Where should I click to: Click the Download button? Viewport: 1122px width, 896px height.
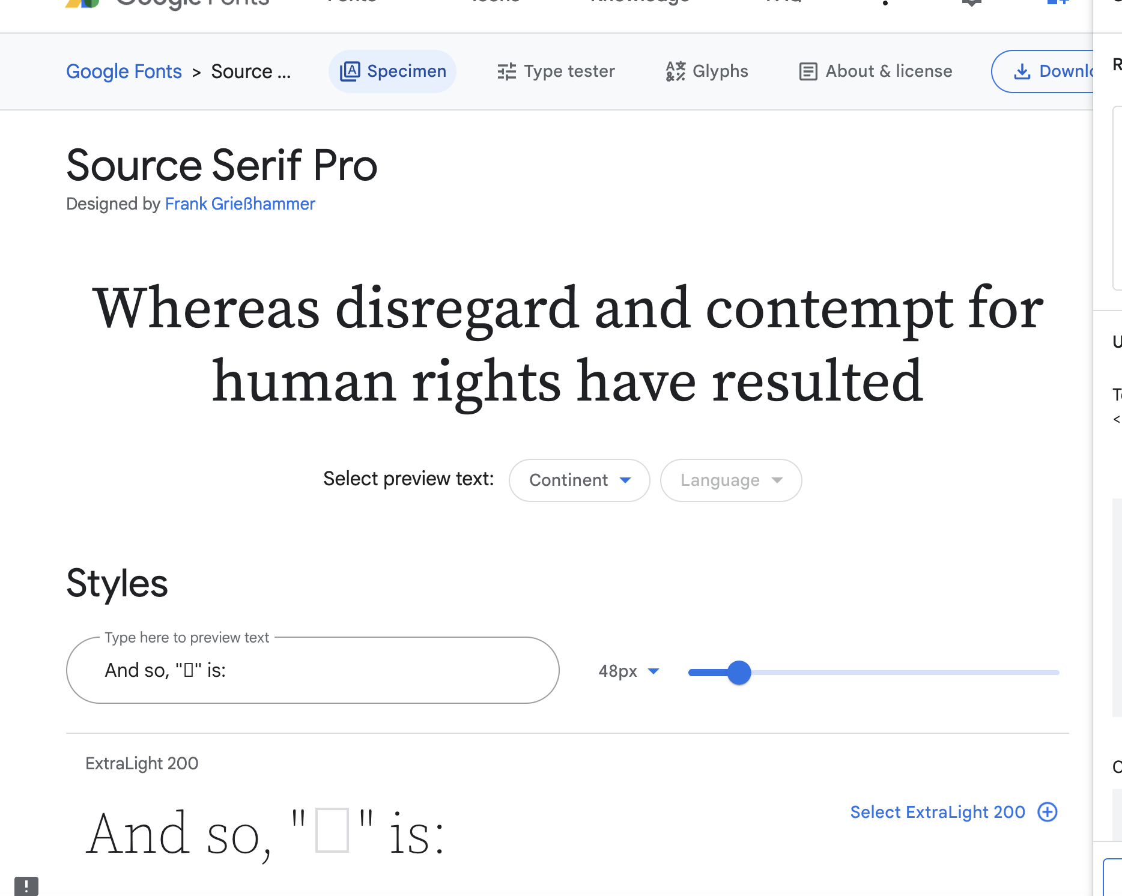coord(1043,71)
